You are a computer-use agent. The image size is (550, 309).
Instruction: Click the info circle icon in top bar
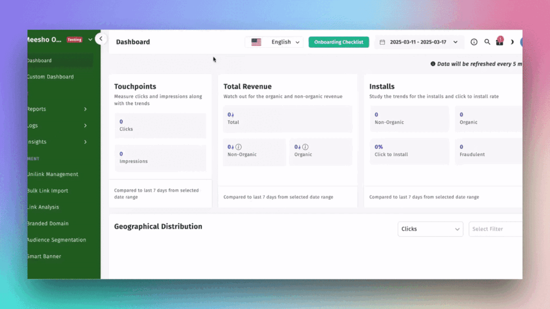(474, 42)
